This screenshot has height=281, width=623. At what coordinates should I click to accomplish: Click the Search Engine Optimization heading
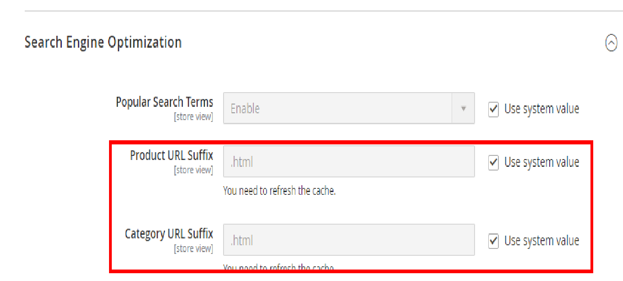[x=103, y=42]
